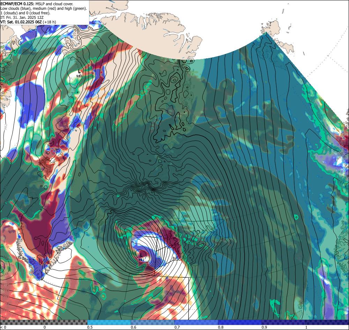Click the 0.6–0.7 slate blue colorbar segment

(153, 322)
